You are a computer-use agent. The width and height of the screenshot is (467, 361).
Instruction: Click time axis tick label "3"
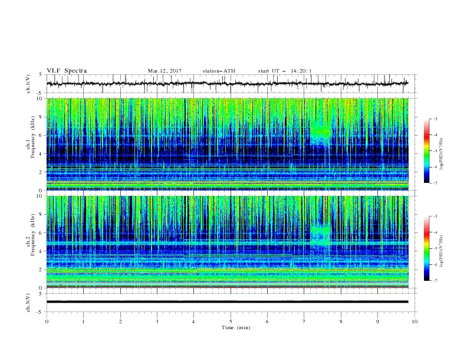coord(157,321)
